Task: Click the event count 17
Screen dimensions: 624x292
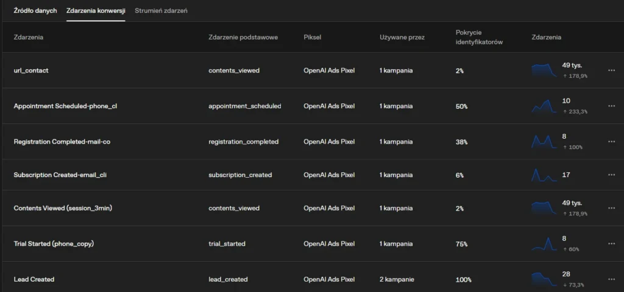Action: tap(566, 175)
